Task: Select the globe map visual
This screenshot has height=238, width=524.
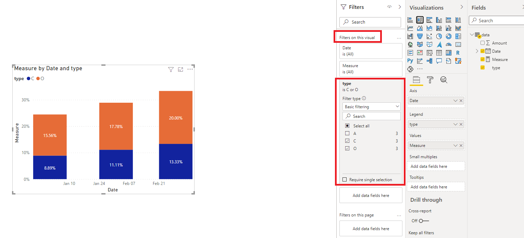Action: coord(410,45)
